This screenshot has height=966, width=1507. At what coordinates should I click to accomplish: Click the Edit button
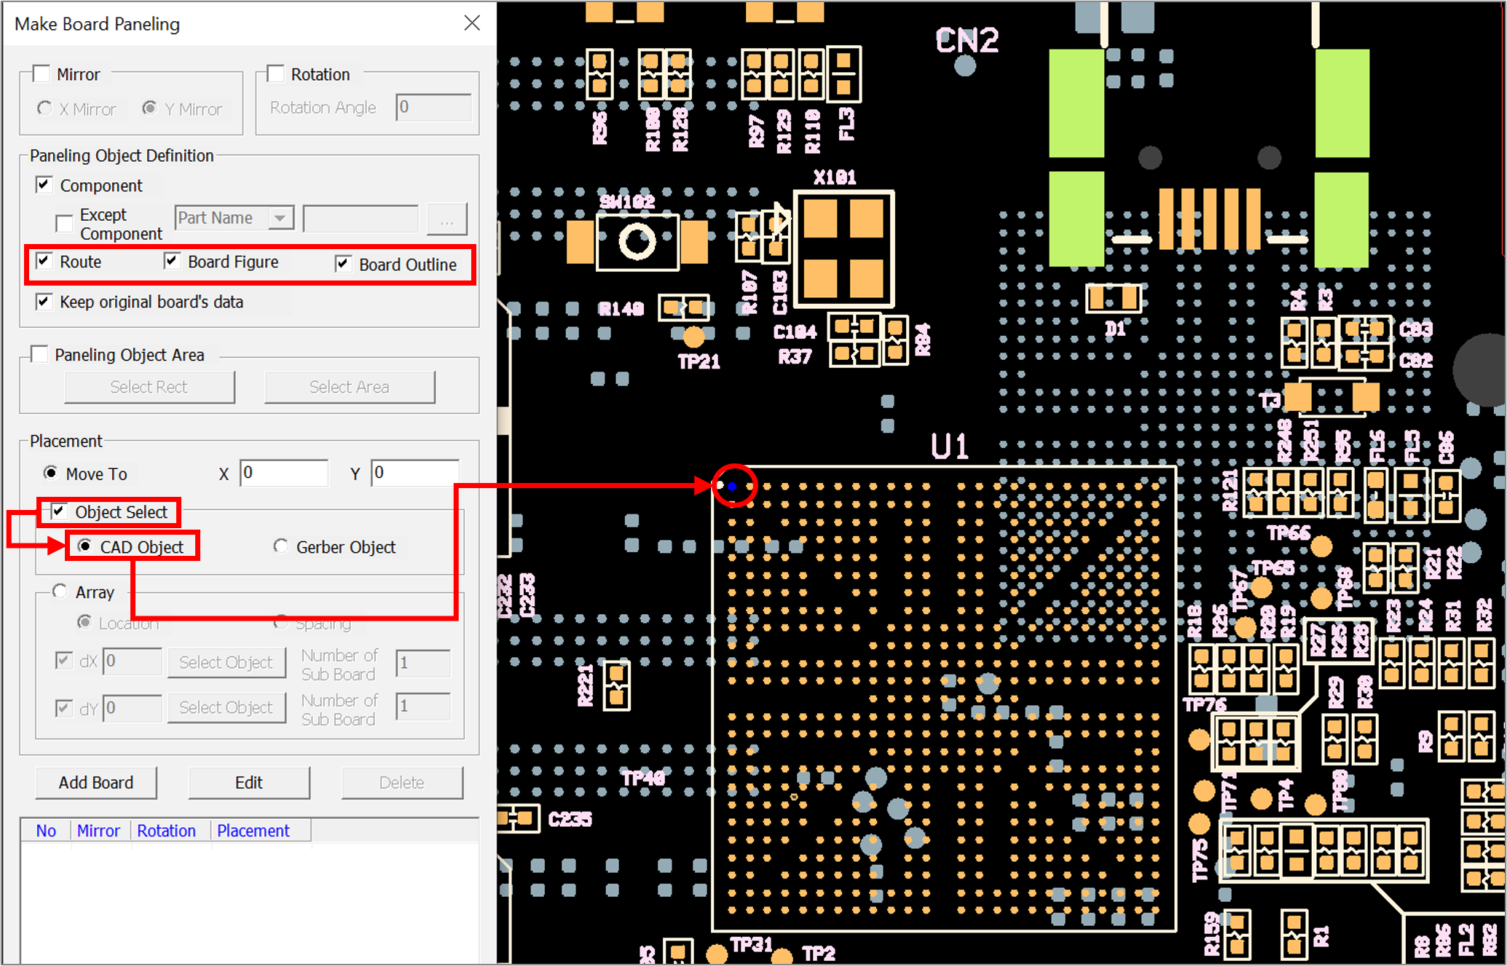[x=248, y=782]
